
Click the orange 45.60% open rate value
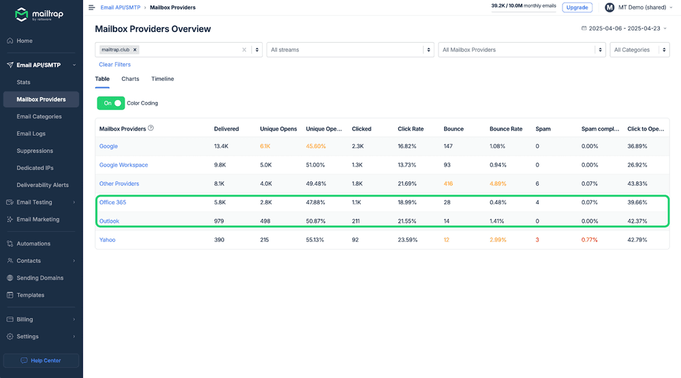316,146
